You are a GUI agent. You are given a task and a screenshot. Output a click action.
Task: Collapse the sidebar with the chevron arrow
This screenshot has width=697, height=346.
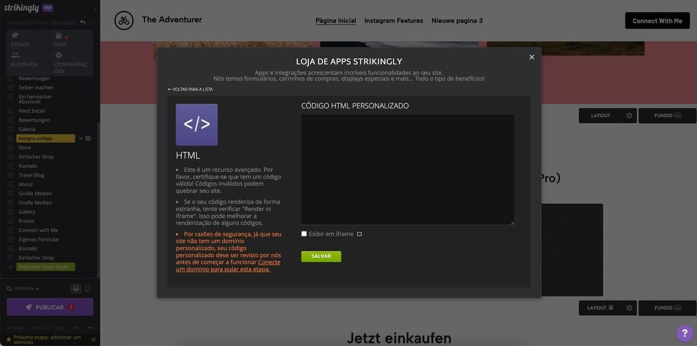tap(96, 8)
